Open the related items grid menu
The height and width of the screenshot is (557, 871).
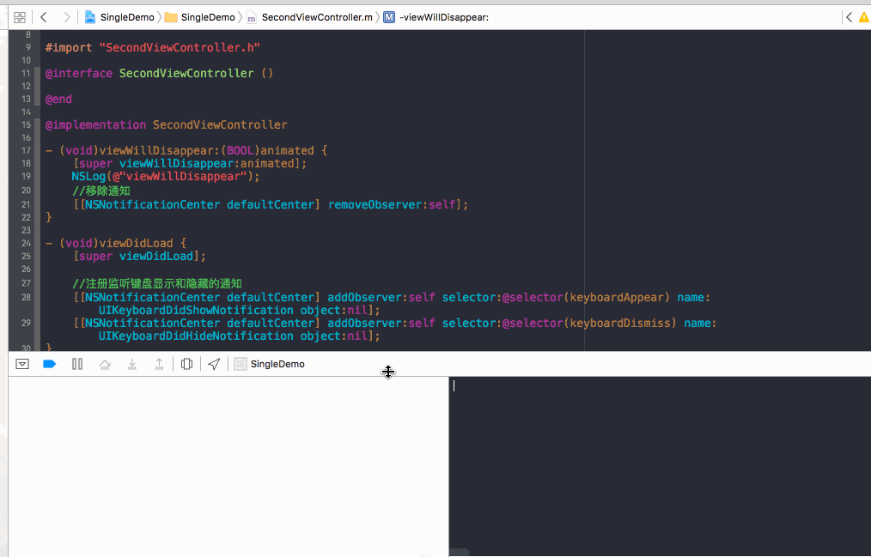(20, 17)
